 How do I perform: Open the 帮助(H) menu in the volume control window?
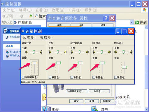pos(46,37)
